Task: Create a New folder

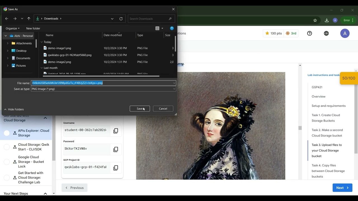Action: 33,28
